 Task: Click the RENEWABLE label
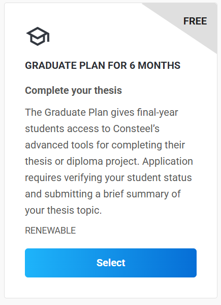coord(50,231)
